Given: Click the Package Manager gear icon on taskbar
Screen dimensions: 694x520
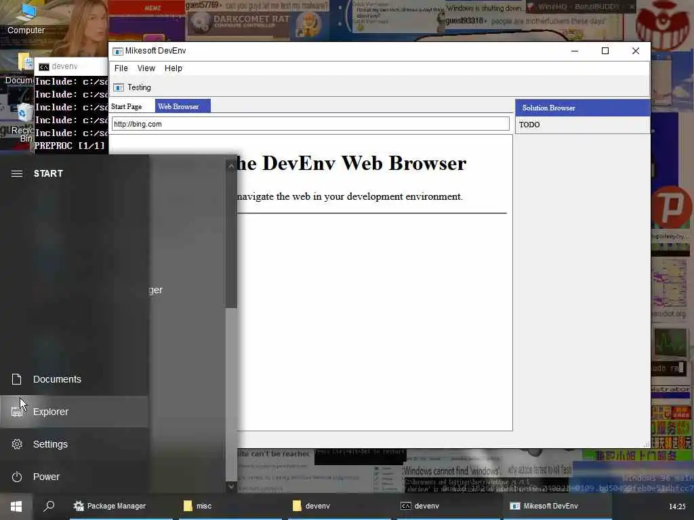Looking at the screenshot, I should [x=79, y=506].
